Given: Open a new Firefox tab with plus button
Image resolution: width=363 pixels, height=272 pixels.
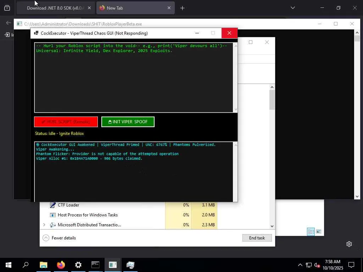Looking at the screenshot, I should pos(183,8).
